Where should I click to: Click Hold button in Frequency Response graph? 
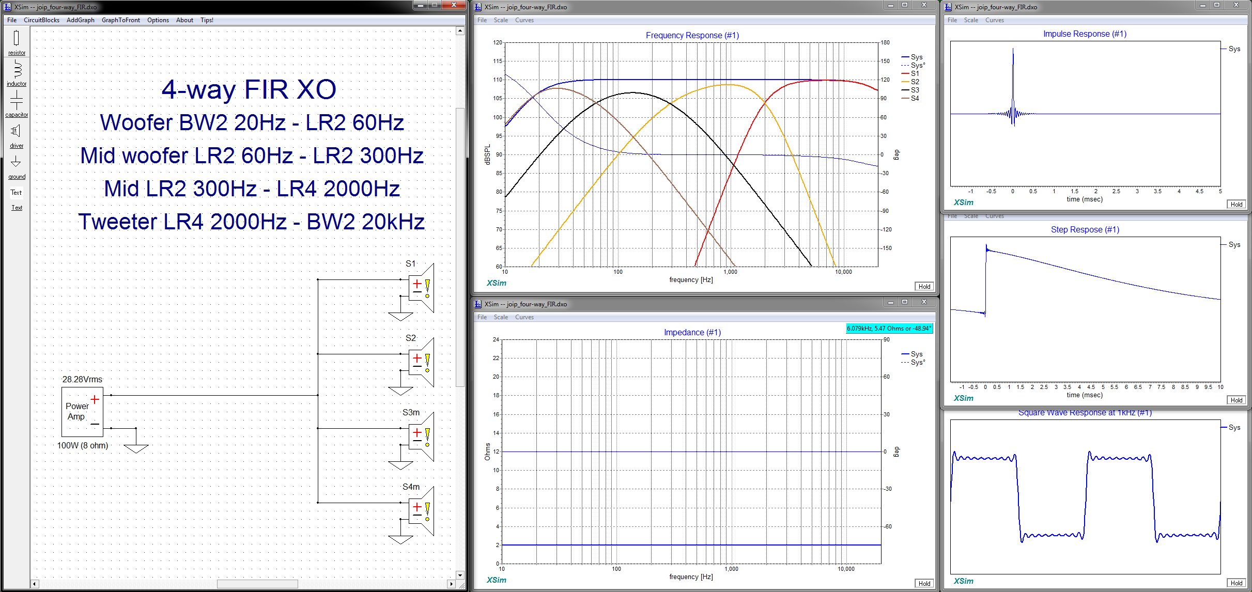coord(924,287)
